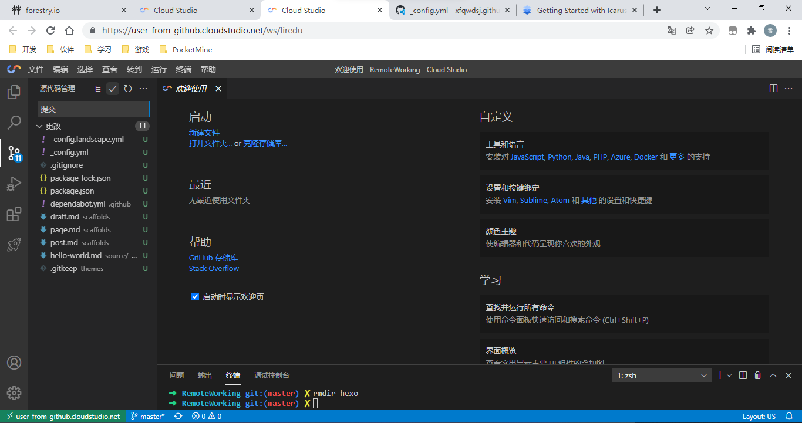The image size is (802, 423).
Task: Open the 颜色主题 color theme card
Action: pos(625,238)
